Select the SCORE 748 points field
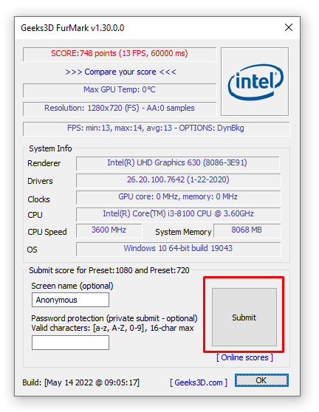 pos(120,54)
